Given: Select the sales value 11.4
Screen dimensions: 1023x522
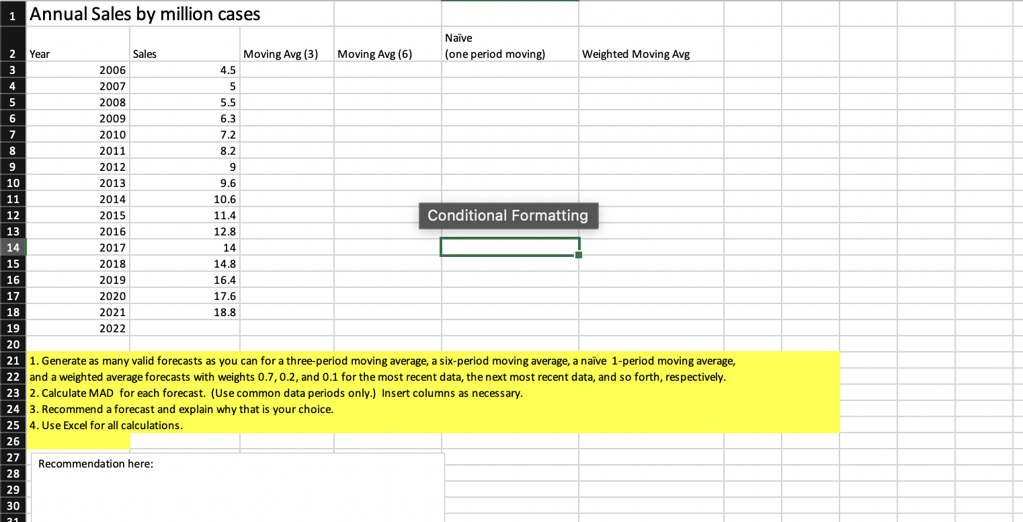Looking at the screenshot, I should click(185, 215).
